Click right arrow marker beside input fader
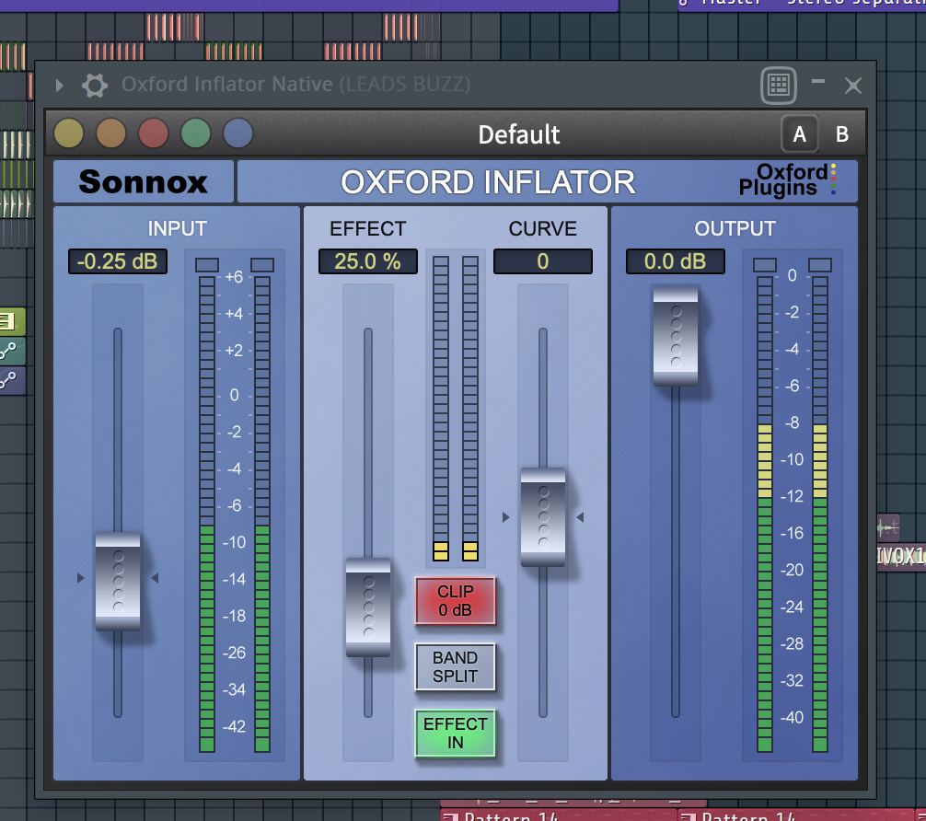This screenshot has width=926, height=821. pyautogui.click(x=155, y=578)
